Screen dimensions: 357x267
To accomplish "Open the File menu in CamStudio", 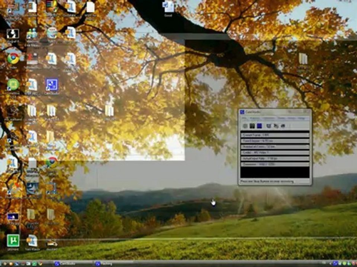I will click(244, 118).
